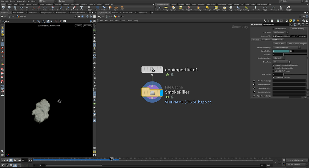The height and width of the screenshot is (168, 309).
Task: Toggle the Pre-Frame Script checkbox
Action: pyautogui.click(x=254, y=85)
